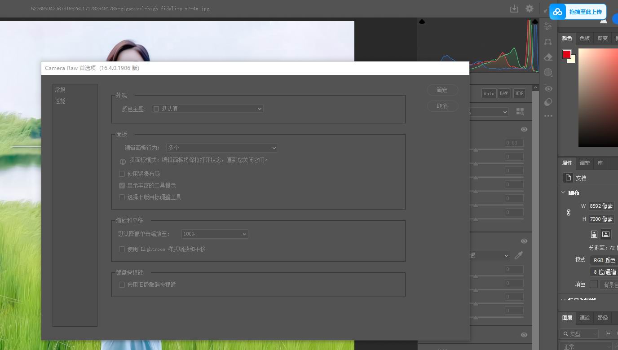
Task: Click the Camera Raw panel scroll up arrow
Action: pyautogui.click(x=535, y=88)
